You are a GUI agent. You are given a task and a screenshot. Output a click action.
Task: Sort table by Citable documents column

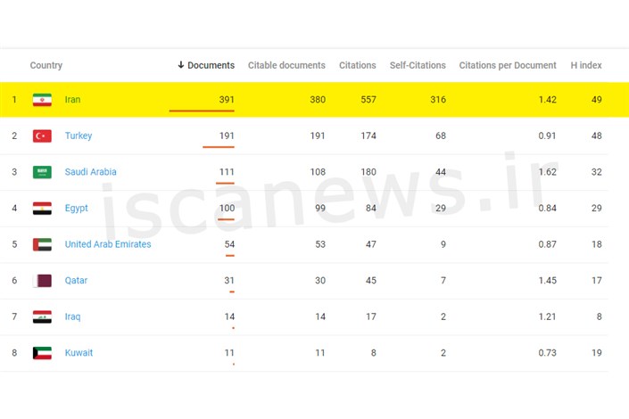(286, 65)
